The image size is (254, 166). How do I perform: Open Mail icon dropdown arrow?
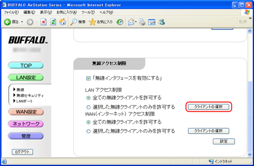[136, 22]
